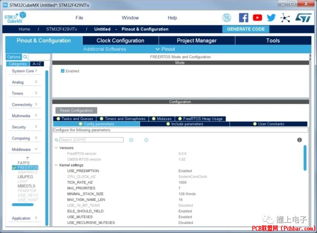This screenshot has height=233, width=317.
Task: Click the Search (Ctrl+F) parameter field
Action: click(91, 140)
